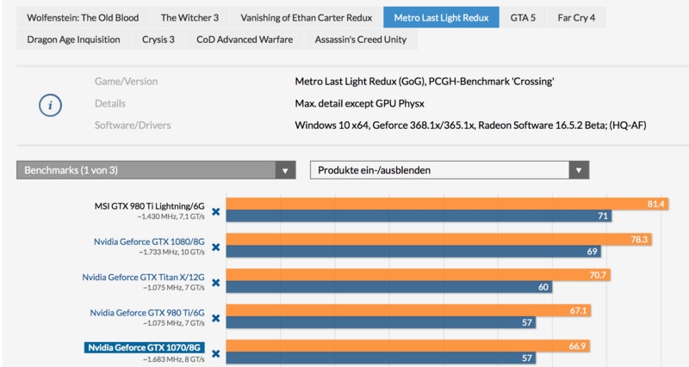Open Nvidia Geforce GTX Titan X/12G link
This screenshot has height=367, width=689.
143,277
